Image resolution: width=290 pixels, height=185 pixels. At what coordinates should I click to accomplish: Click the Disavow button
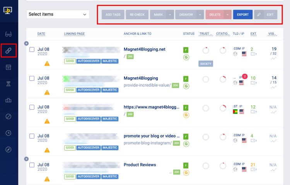pos(186,14)
